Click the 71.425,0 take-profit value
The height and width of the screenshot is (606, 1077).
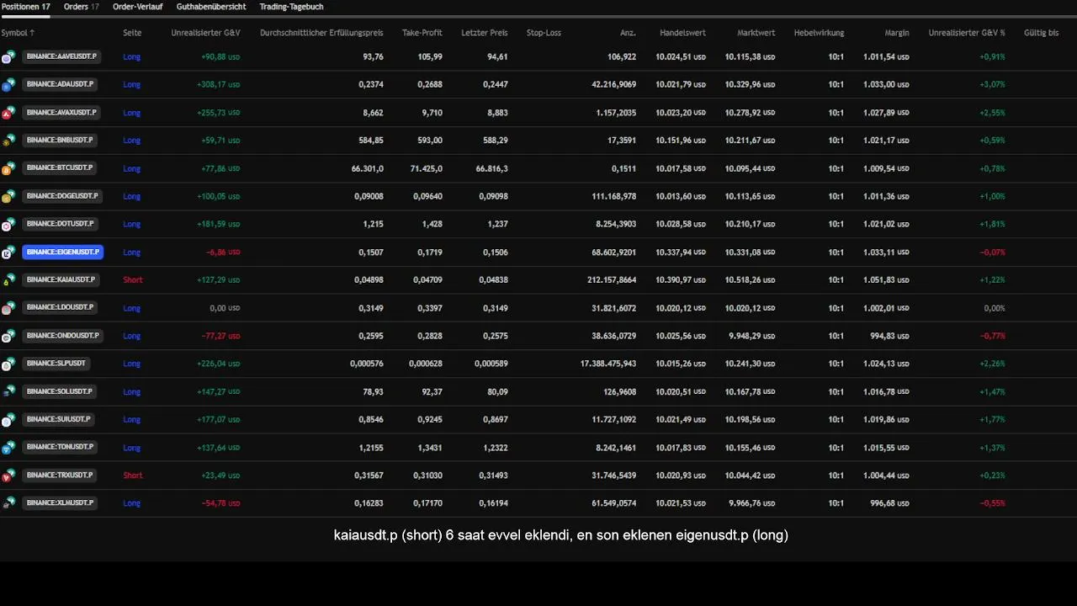tap(426, 168)
